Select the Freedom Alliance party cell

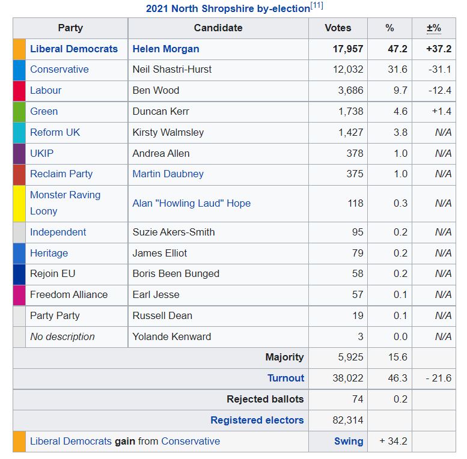pyautogui.click(x=76, y=295)
